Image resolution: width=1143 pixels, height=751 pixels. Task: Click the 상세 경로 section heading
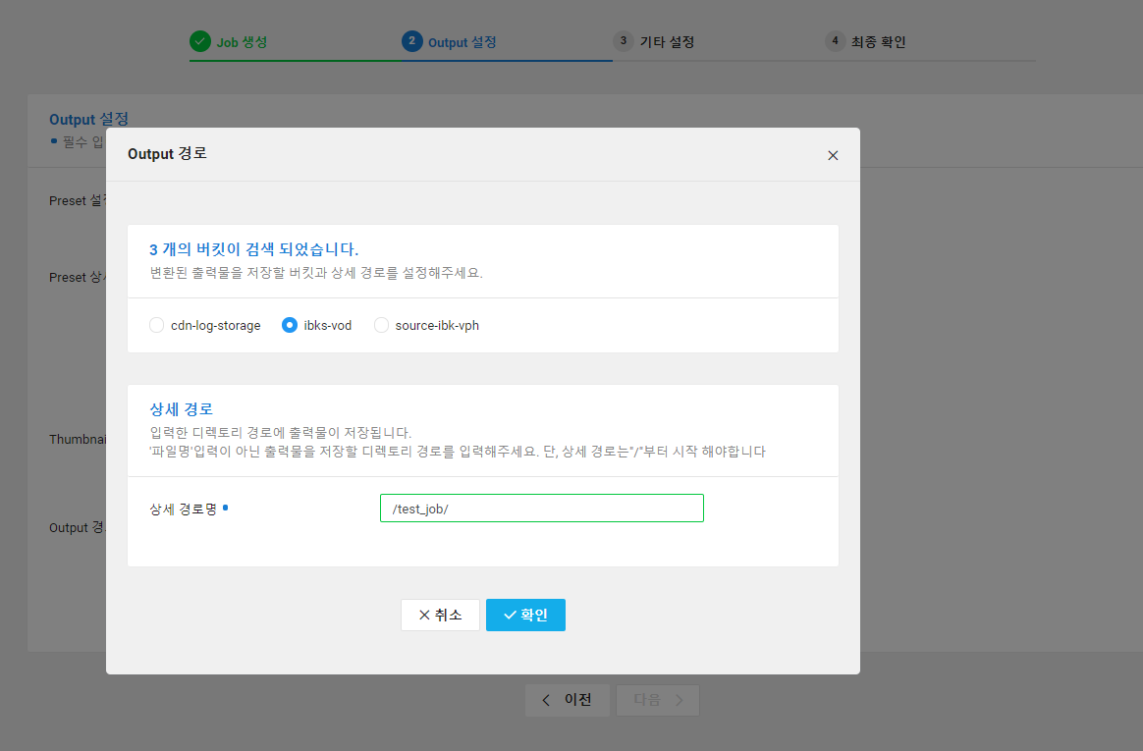click(181, 409)
